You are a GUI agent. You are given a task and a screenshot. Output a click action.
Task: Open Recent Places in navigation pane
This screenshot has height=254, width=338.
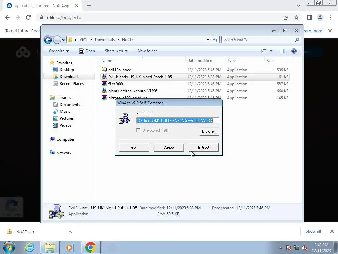click(72, 84)
